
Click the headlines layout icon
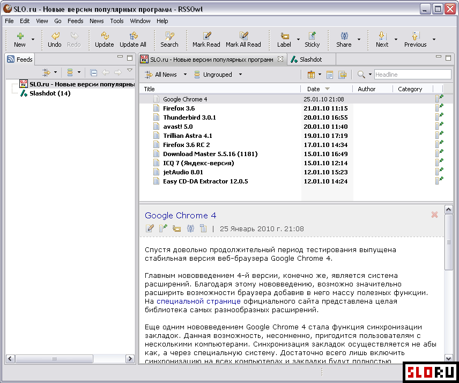(x=342, y=75)
